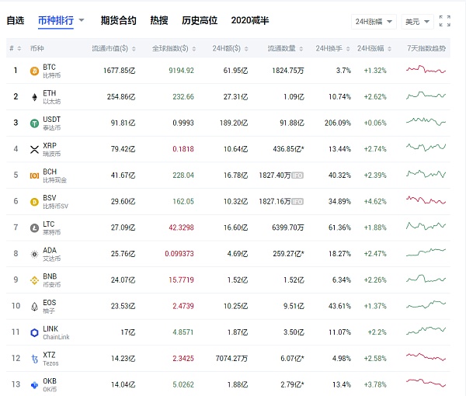Click the EOS 柚子 coin name
Viewport: 466px width, 396px height.
point(49,307)
